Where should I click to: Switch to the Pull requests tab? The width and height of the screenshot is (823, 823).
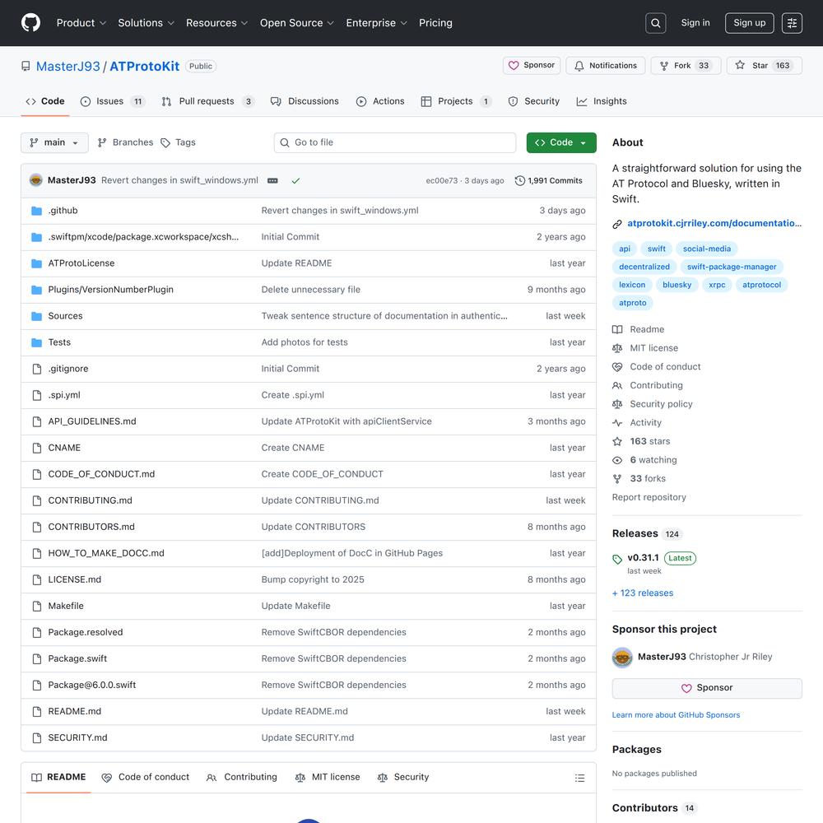(208, 101)
